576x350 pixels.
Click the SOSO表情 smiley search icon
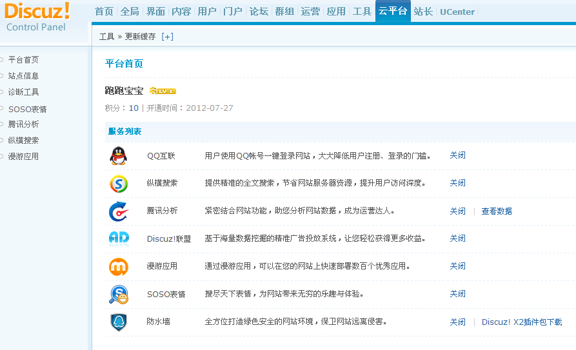coord(119,295)
